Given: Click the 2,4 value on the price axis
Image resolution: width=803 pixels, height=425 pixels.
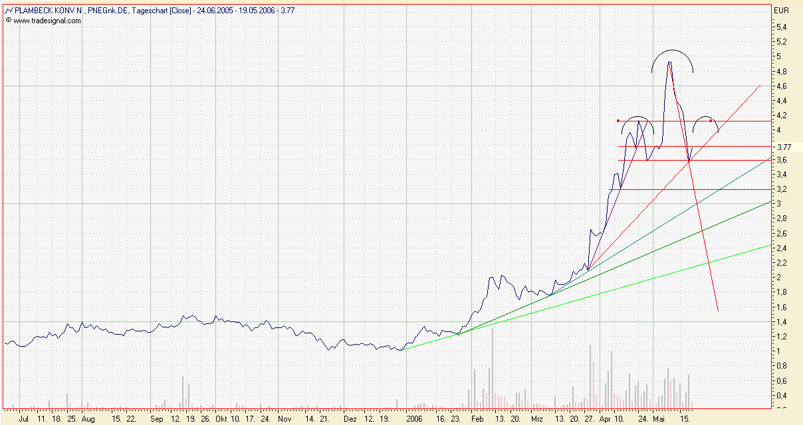Looking at the screenshot, I should 782,248.
